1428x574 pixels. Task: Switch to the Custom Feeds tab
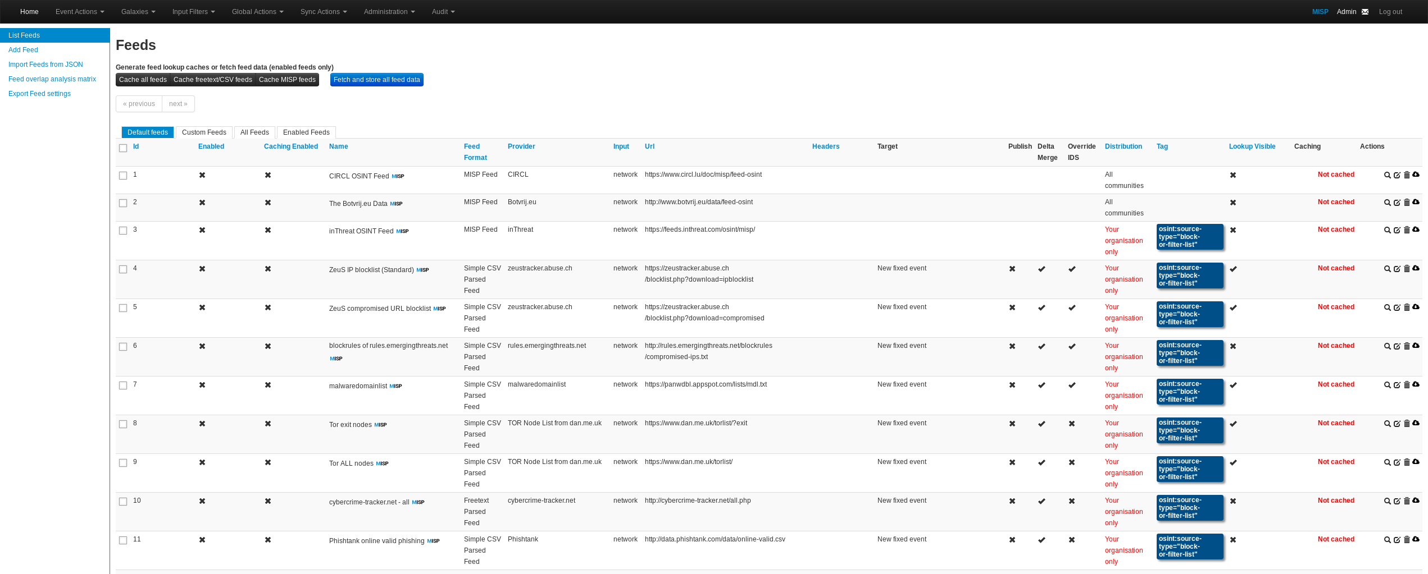tap(204, 132)
